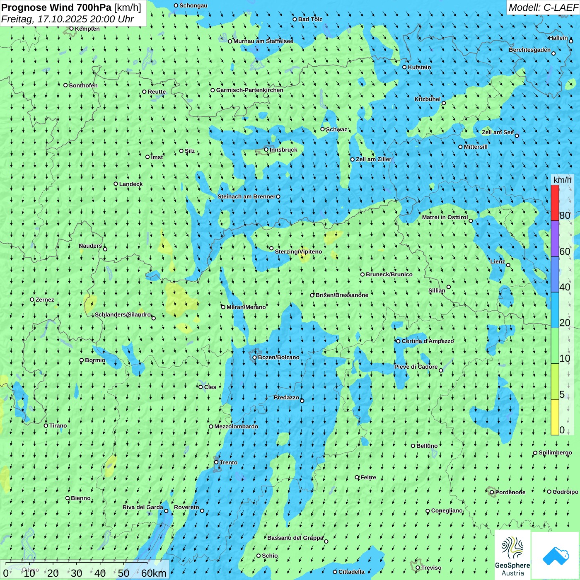Click the Pieve di Cadore label
Viewport: 580px width, 580px height.
(x=416, y=367)
